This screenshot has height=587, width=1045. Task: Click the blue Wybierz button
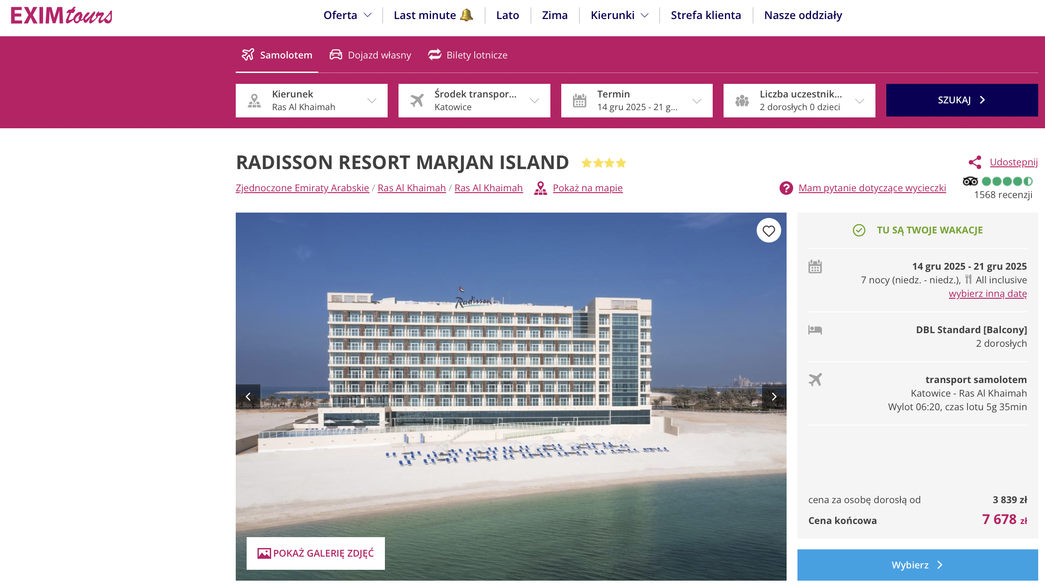(918, 565)
